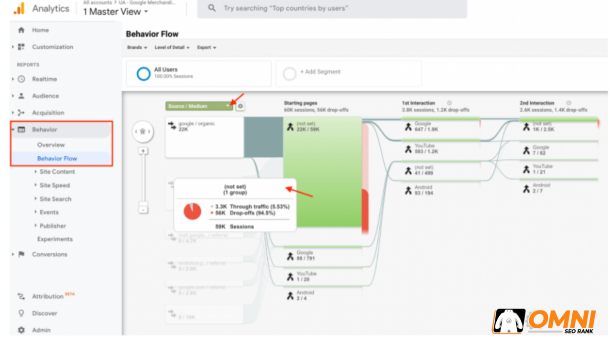Click the google / organic source node

205,137
